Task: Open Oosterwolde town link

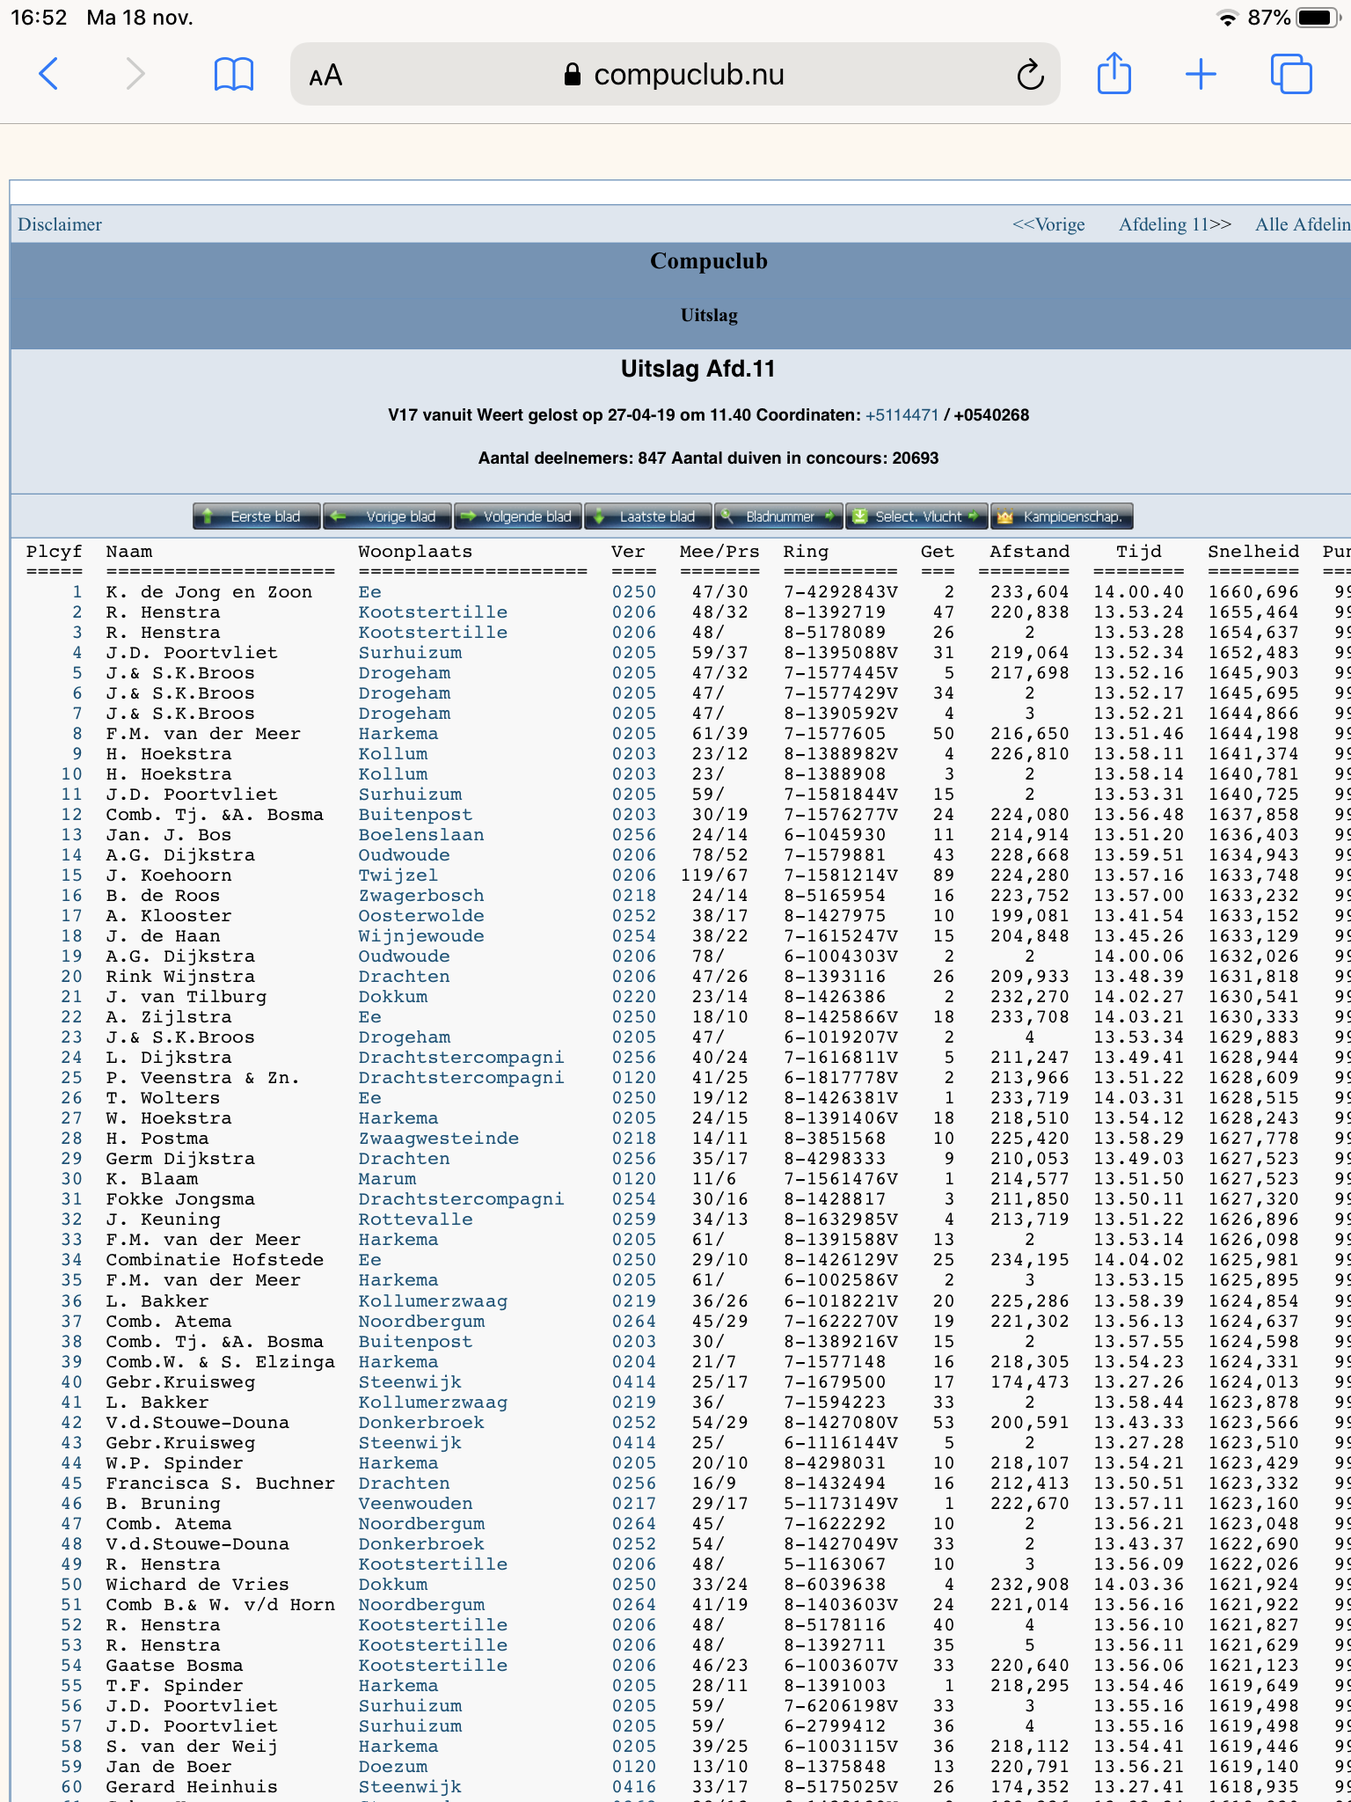Action: coord(421,916)
